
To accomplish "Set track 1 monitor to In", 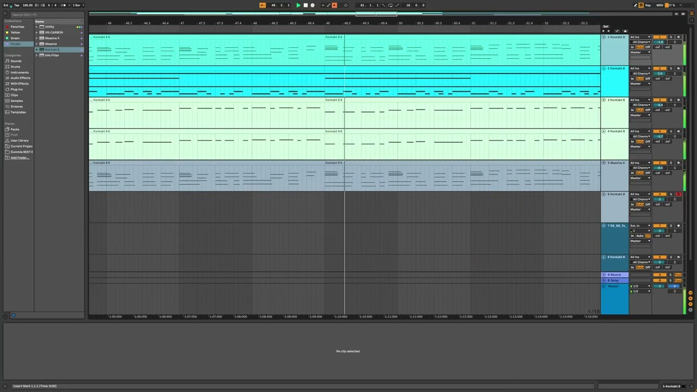I will [x=633, y=47].
